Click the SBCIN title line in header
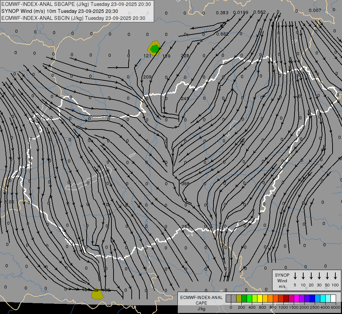 pyautogui.click(x=73, y=18)
